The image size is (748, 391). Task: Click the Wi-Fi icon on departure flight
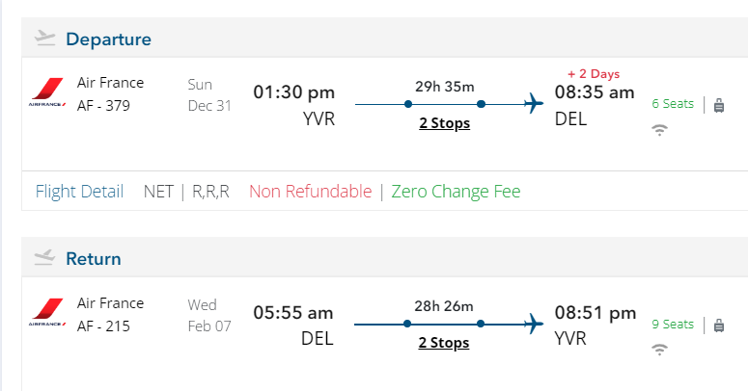click(x=660, y=130)
